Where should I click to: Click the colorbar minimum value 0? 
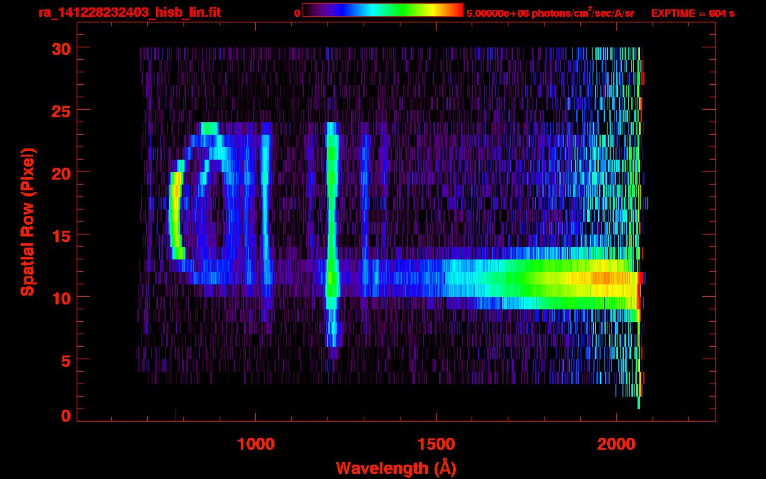click(x=297, y=12)
